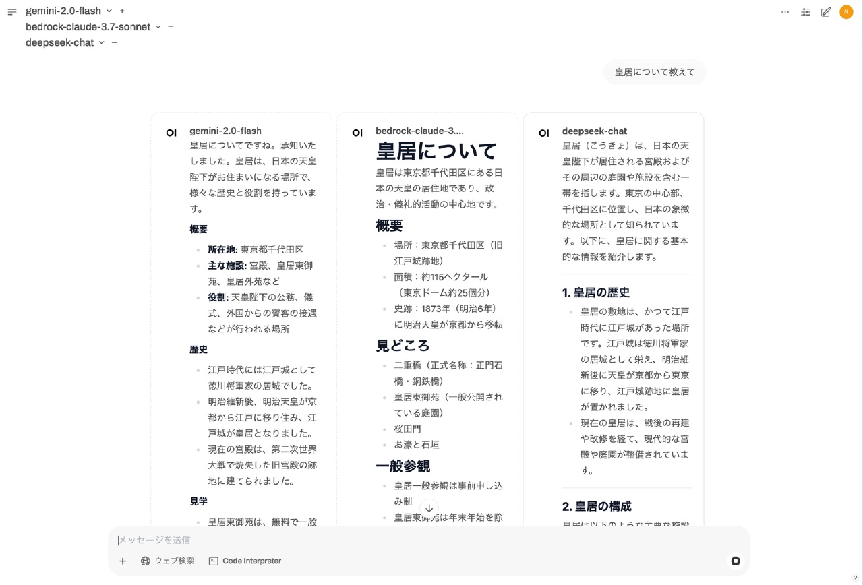Open the sidebar hamburger menu
Image resolution: width=863 pixels, height=585 pixels.
coord(11,11)
